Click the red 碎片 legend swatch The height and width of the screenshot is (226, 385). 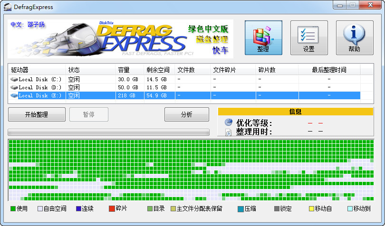[x=112, y=209]
